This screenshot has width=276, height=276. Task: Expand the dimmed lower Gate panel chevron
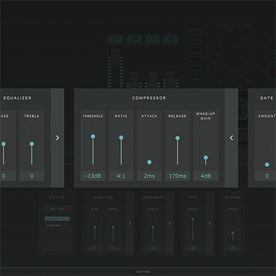point(210,223)
